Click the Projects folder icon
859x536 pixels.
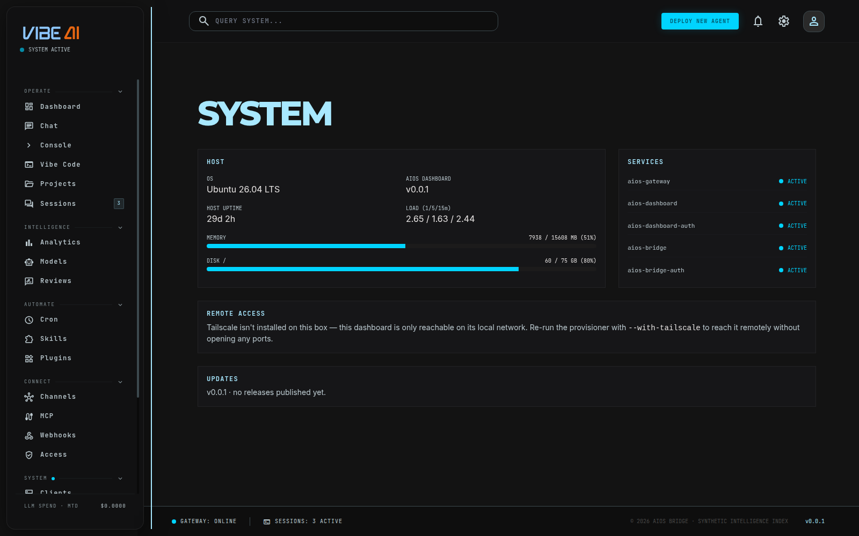click(x=29, y=184)
